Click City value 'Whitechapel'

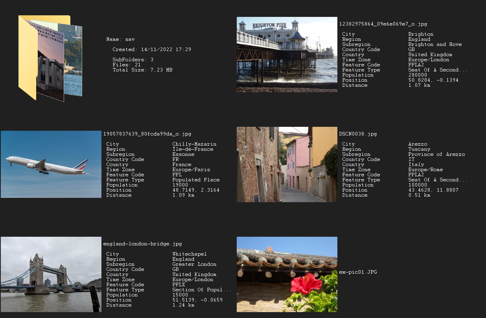190,254
